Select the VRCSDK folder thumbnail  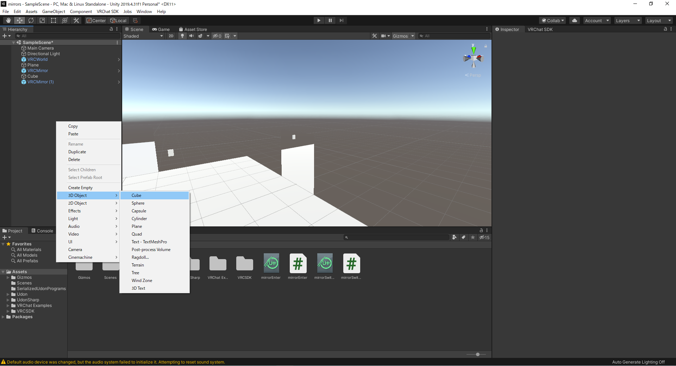point(245,267)
